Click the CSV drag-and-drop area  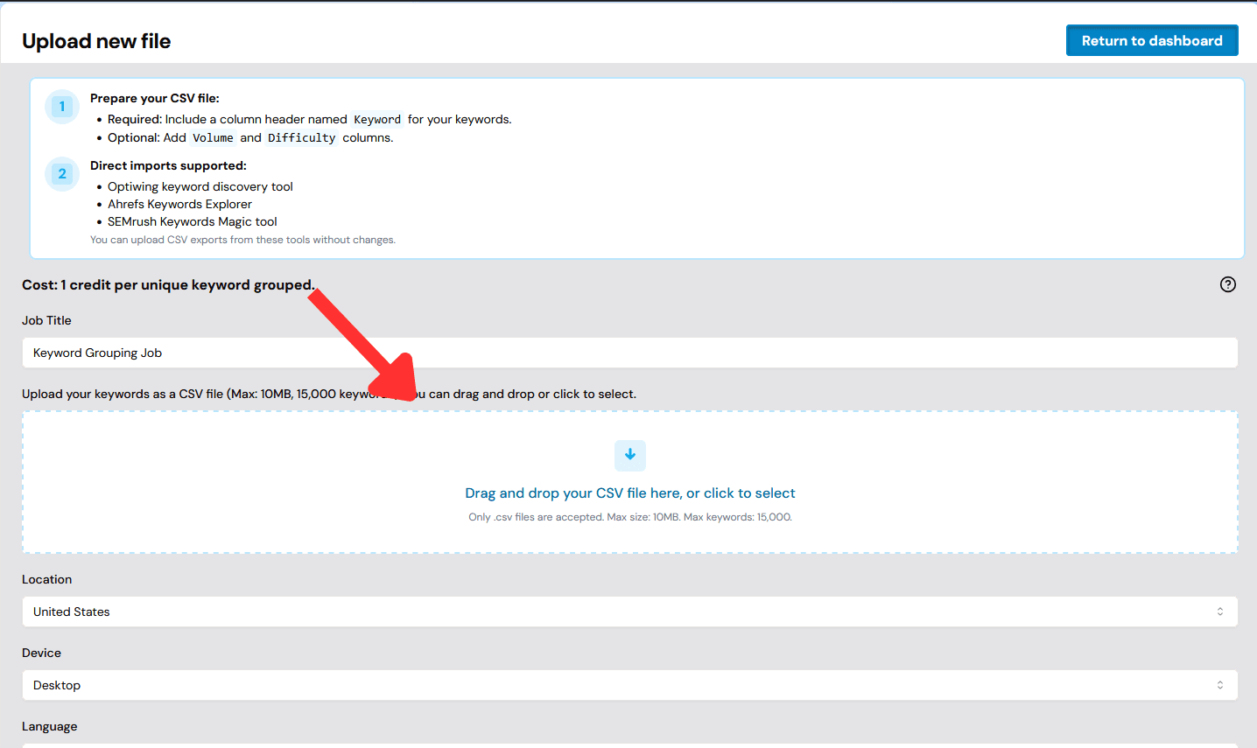(x=628, y=482)
